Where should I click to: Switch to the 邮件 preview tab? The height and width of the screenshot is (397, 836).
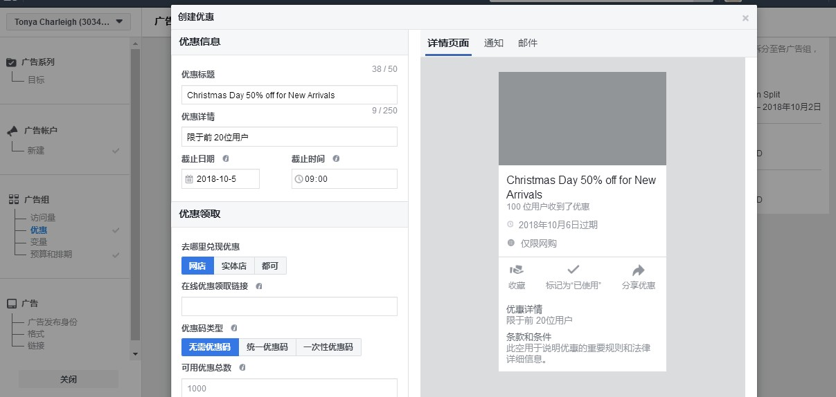[x=528, y=43]
